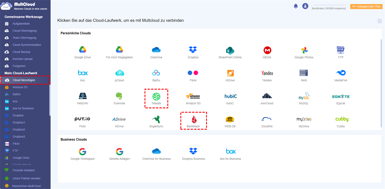This screenshot has height=189, width=385.
Task: Open the user account avatar
Action: click(305, 6)
